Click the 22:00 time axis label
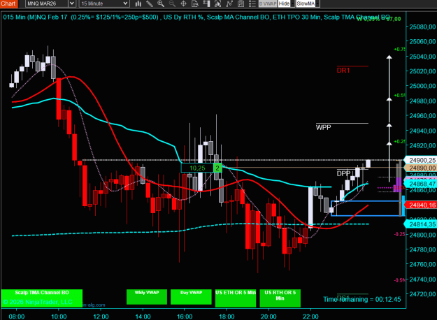This screenshot has width=437, height=320. tap(310, 317)
